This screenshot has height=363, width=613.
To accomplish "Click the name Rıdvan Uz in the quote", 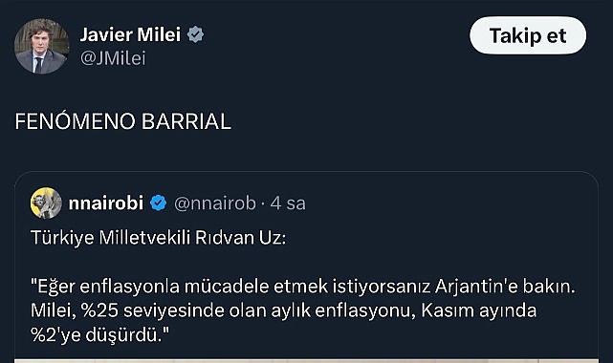I will pyautogui.click(x=238, y=238).
